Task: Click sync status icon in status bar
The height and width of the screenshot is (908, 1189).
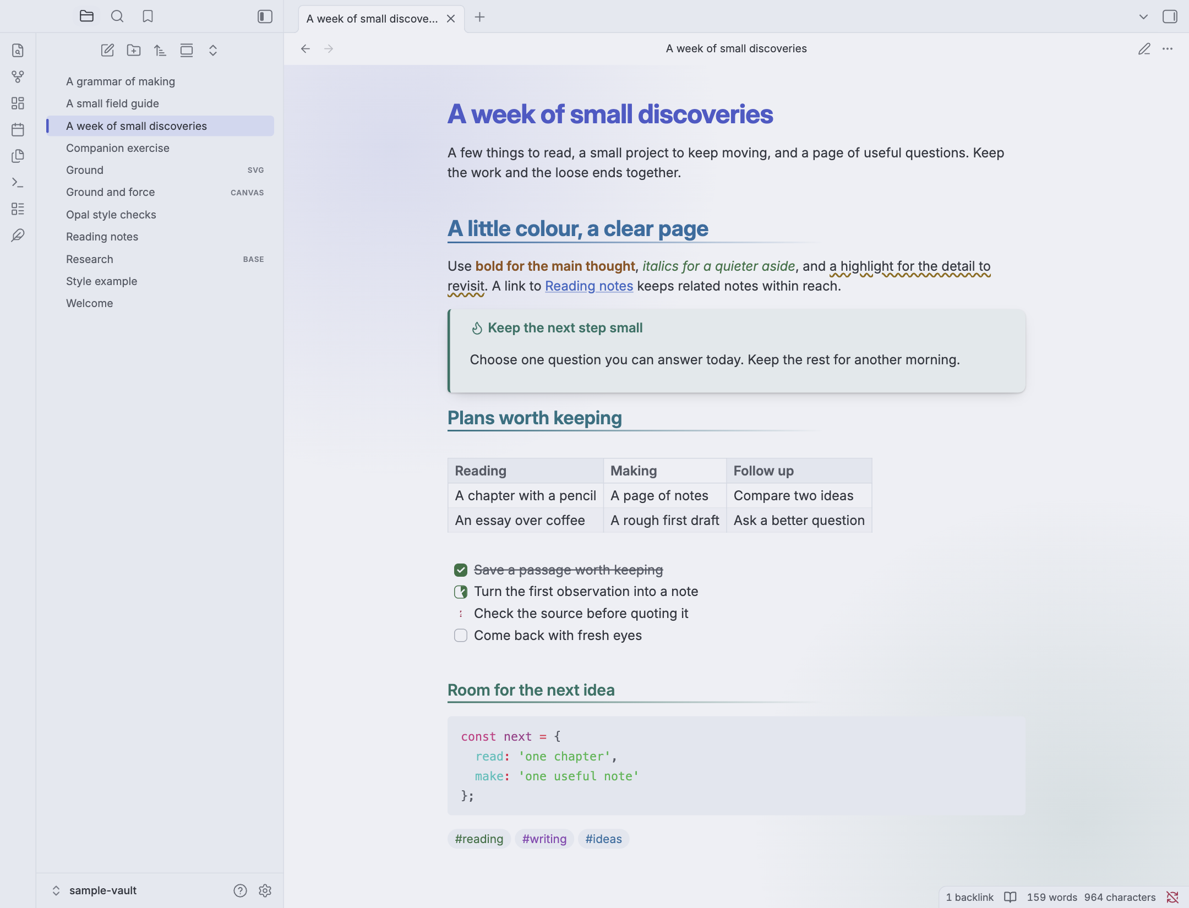Action: tap(1172, 898)
